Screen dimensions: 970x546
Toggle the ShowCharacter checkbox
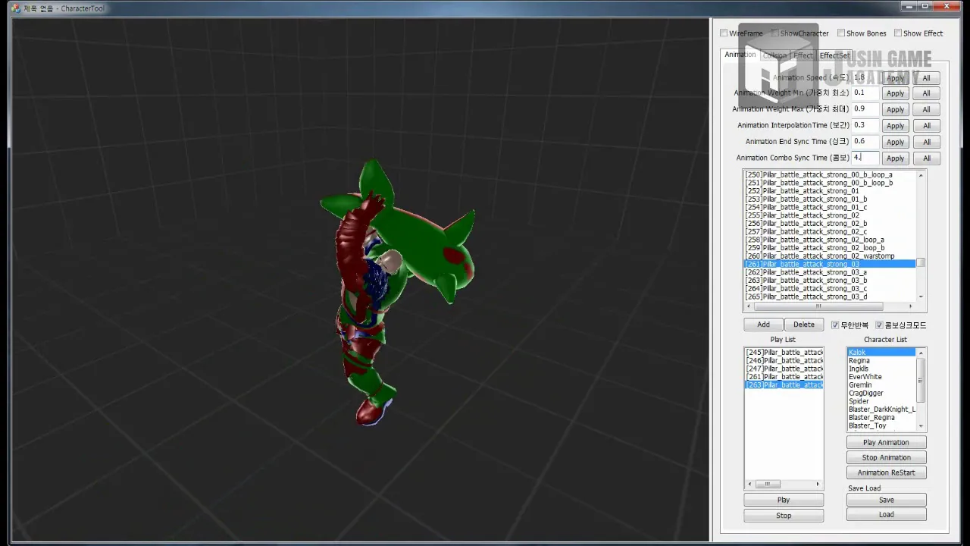click(x=775, y=33)
